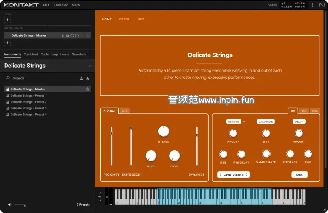The width and height of the screenshot is (328, 213).
Task: Collapse the Delicate Strings library chevron
Action: point(89,66)
